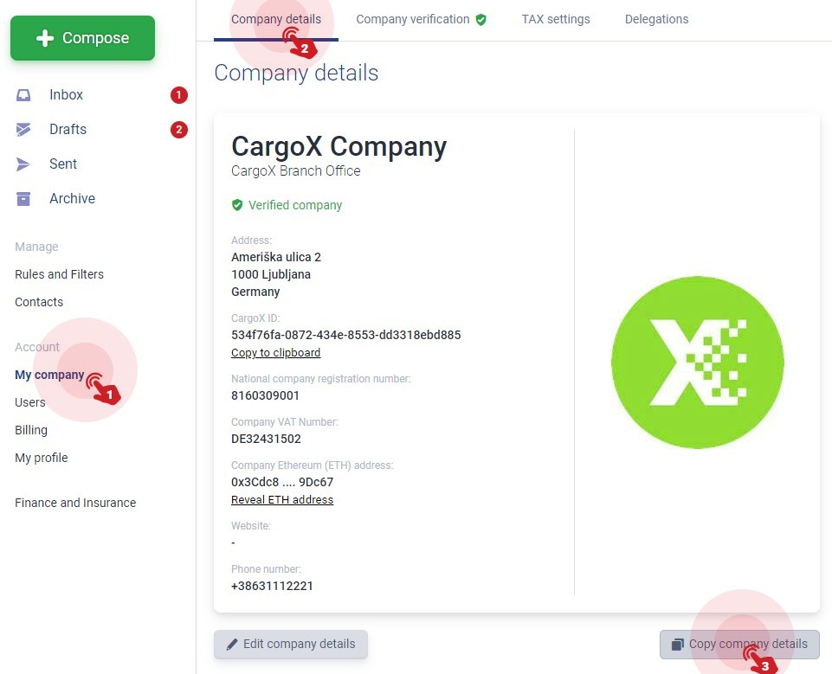
Task: Open Finance and Insurance
Action: (75, 503)
